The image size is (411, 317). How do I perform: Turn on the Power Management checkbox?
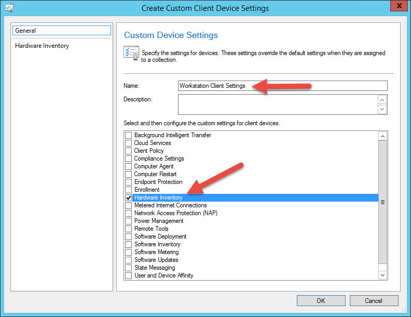pyautogui.click(x=128, y=221)
